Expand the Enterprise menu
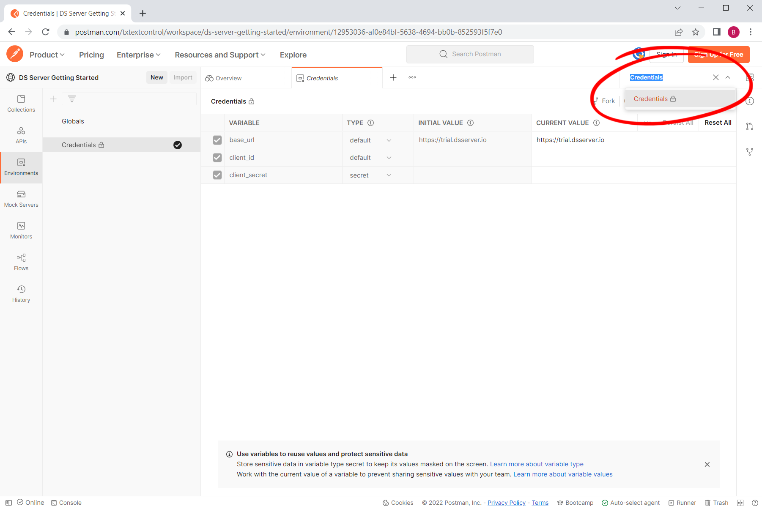762x509 pixels. pyautogui.click(x=139, y=55)
